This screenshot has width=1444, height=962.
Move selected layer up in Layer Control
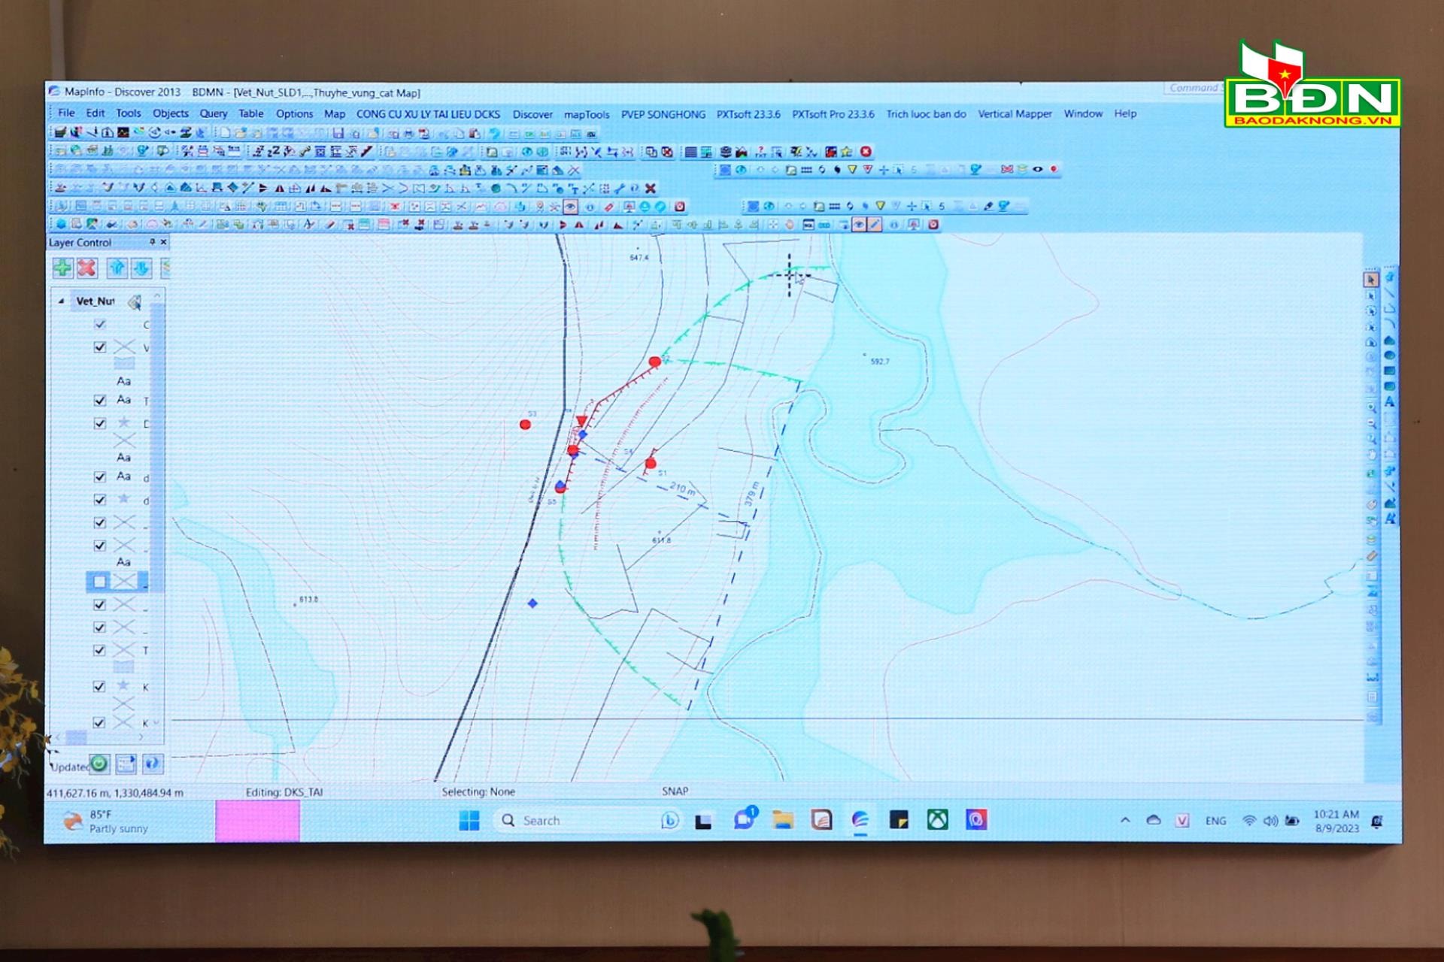(x=117, y=268)
